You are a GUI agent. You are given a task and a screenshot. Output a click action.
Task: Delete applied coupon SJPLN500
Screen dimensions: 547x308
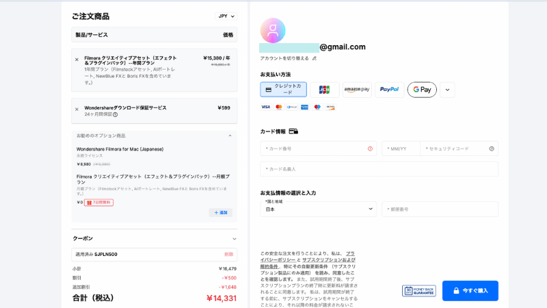point(228,254)
